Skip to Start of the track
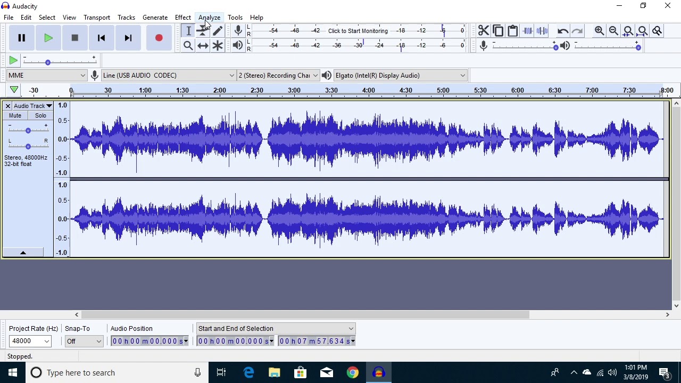This screenshot has width=681, height=383. (x=102, y=38)
